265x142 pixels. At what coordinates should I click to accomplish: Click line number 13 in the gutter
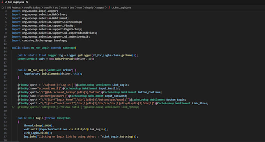pos(5,48)
